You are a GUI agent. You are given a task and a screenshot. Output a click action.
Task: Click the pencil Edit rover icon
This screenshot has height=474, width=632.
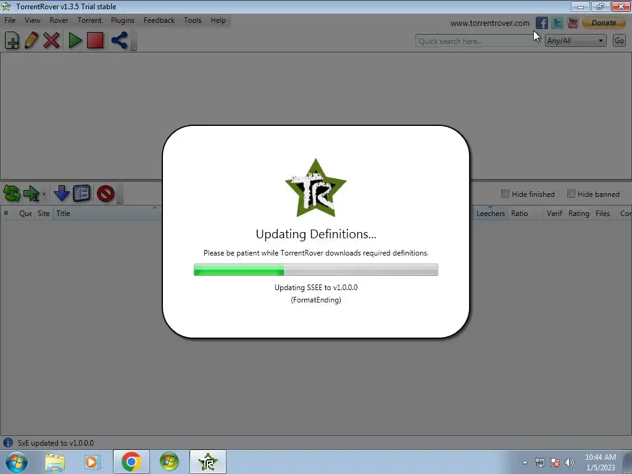[x=31, y=40]
